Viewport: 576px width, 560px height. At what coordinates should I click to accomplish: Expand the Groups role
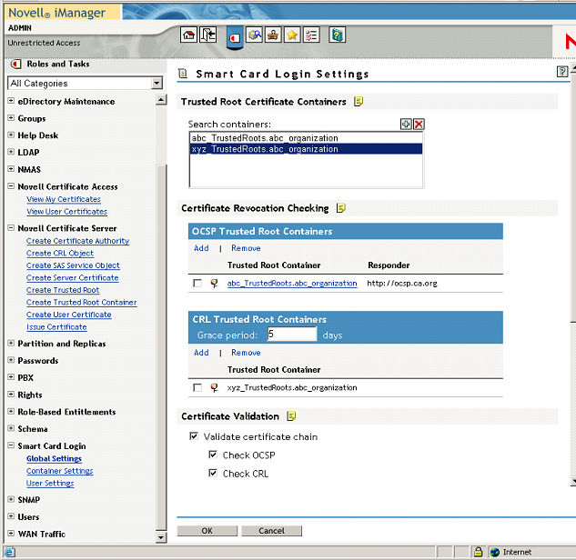pos(12,118)
